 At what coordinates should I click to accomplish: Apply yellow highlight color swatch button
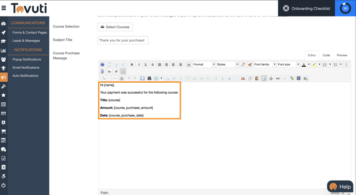pyautogui.click(x=315, y=65)
